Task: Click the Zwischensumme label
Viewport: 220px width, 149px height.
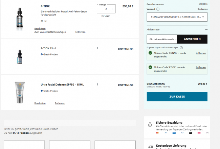Action: coord(155,4)
